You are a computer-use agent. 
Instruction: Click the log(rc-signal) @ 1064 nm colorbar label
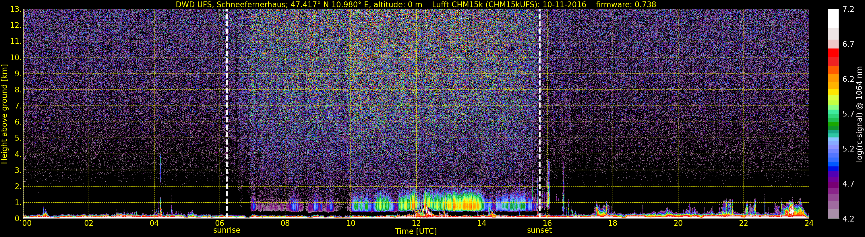(x=860, y=114)
